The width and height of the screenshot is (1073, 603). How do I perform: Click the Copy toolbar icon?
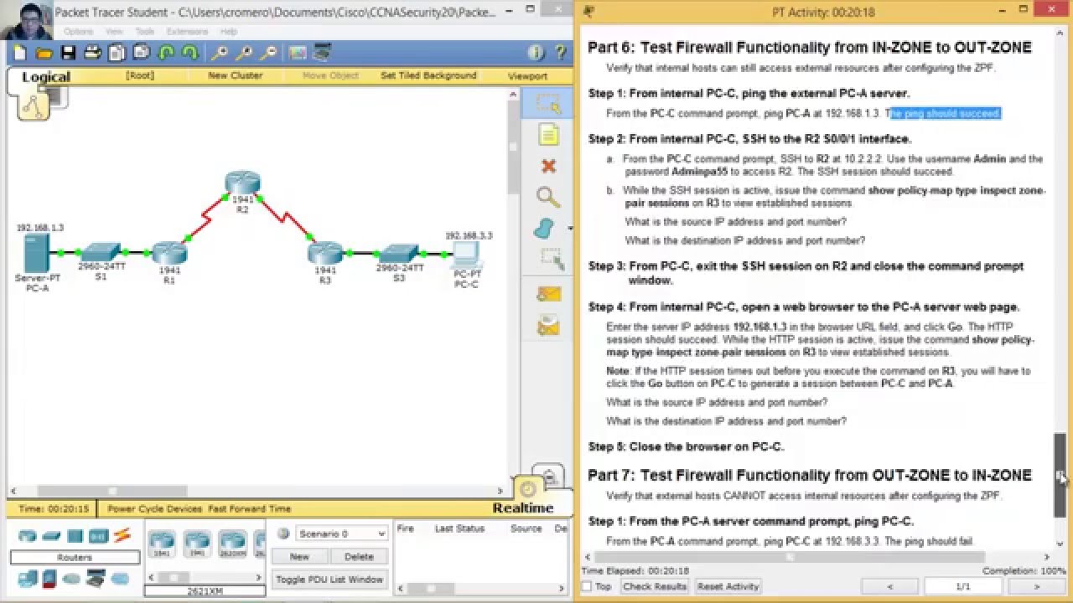tap(117, 53)
